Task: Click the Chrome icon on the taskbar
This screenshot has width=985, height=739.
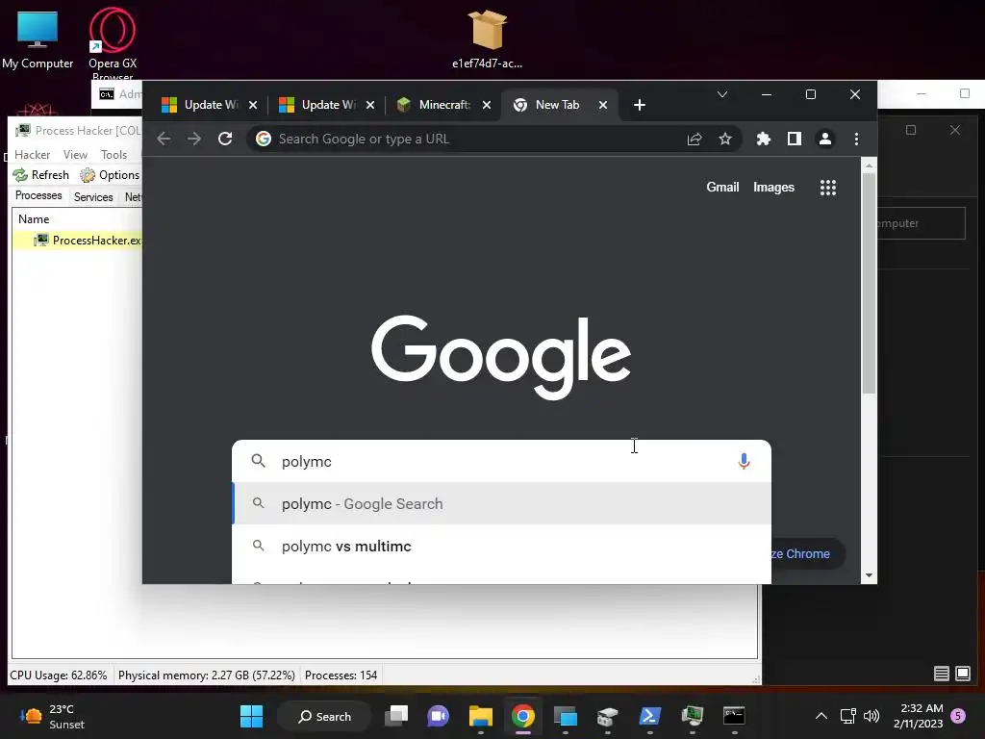Action: pos(522,716)
